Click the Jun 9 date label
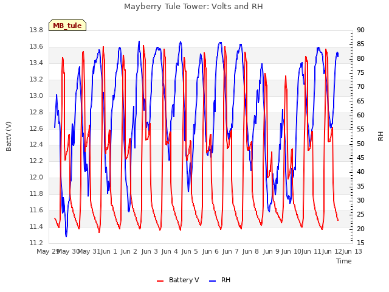 point(271,251)
